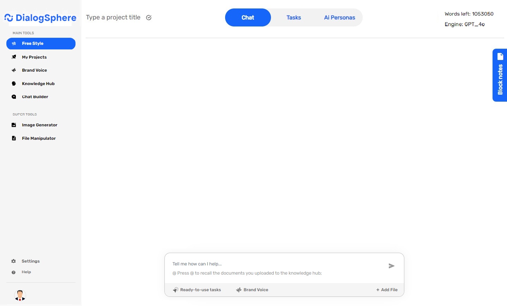Viewport: 507px width, 306px height.
Task: Switch to the Tasks tab
Action: click(x=294, y=17)
